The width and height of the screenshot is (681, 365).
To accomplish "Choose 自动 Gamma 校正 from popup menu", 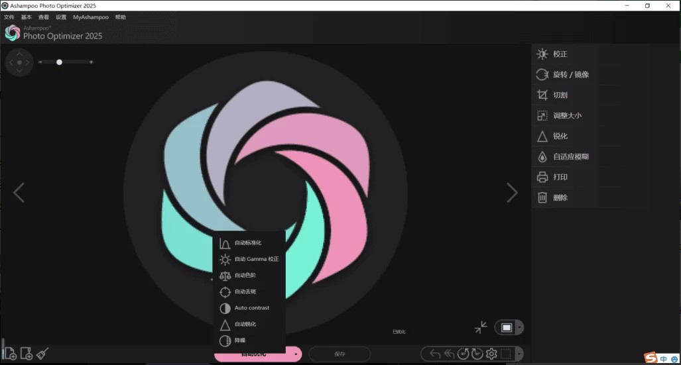I will click(x=256, y=259).
